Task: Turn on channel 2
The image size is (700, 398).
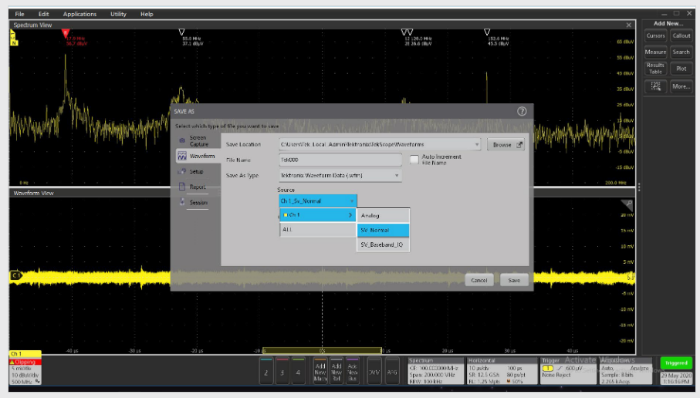Action: coord(266,371)
